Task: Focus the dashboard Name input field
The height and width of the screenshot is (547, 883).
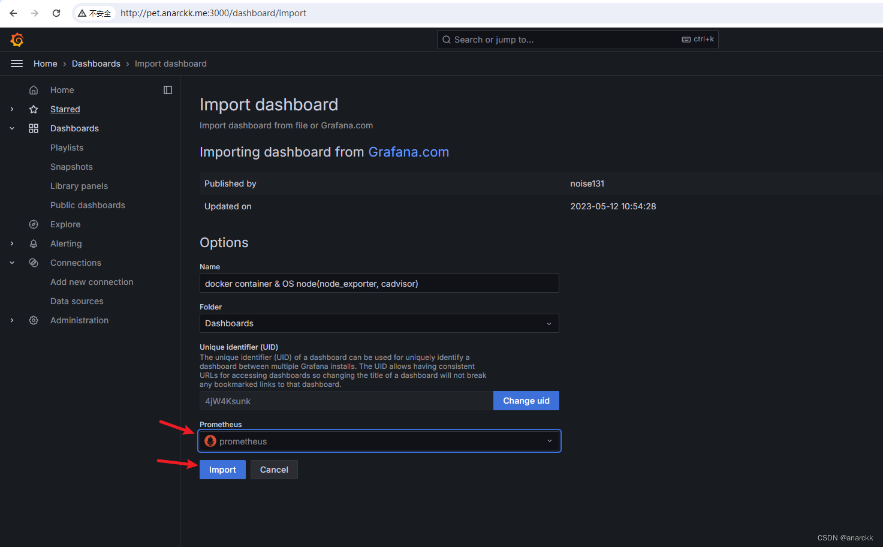Action: click(379, 283)
